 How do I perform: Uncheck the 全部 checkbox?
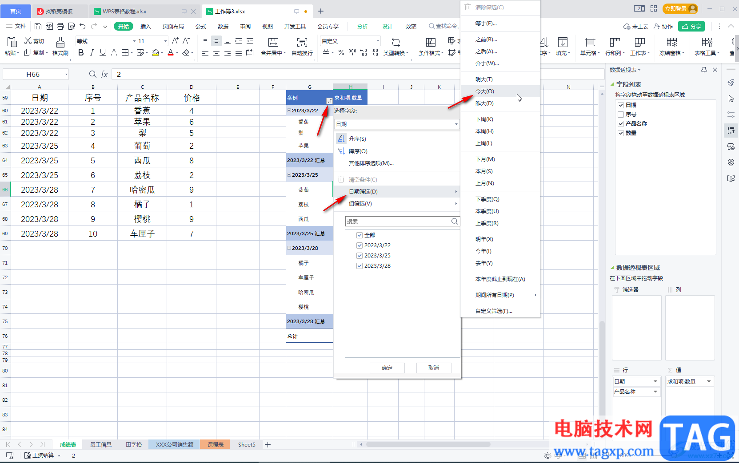[x=360, y=235]
